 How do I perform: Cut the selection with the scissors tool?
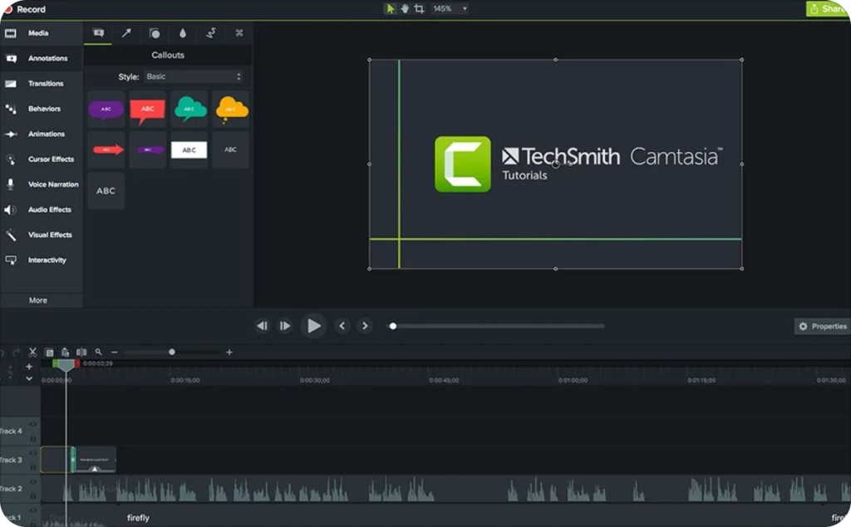34,350
